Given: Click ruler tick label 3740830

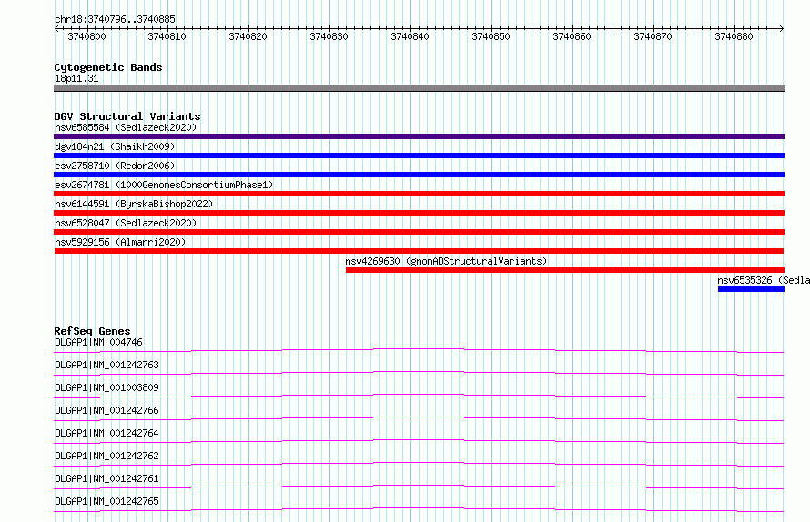Looking at the screenshot, I should point(329,36).
